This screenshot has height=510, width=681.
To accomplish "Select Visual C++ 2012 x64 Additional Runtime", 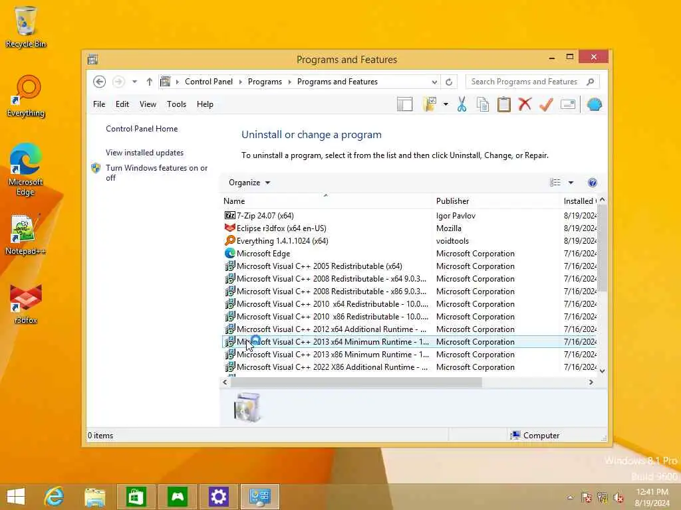I will (x=410, y=329).
